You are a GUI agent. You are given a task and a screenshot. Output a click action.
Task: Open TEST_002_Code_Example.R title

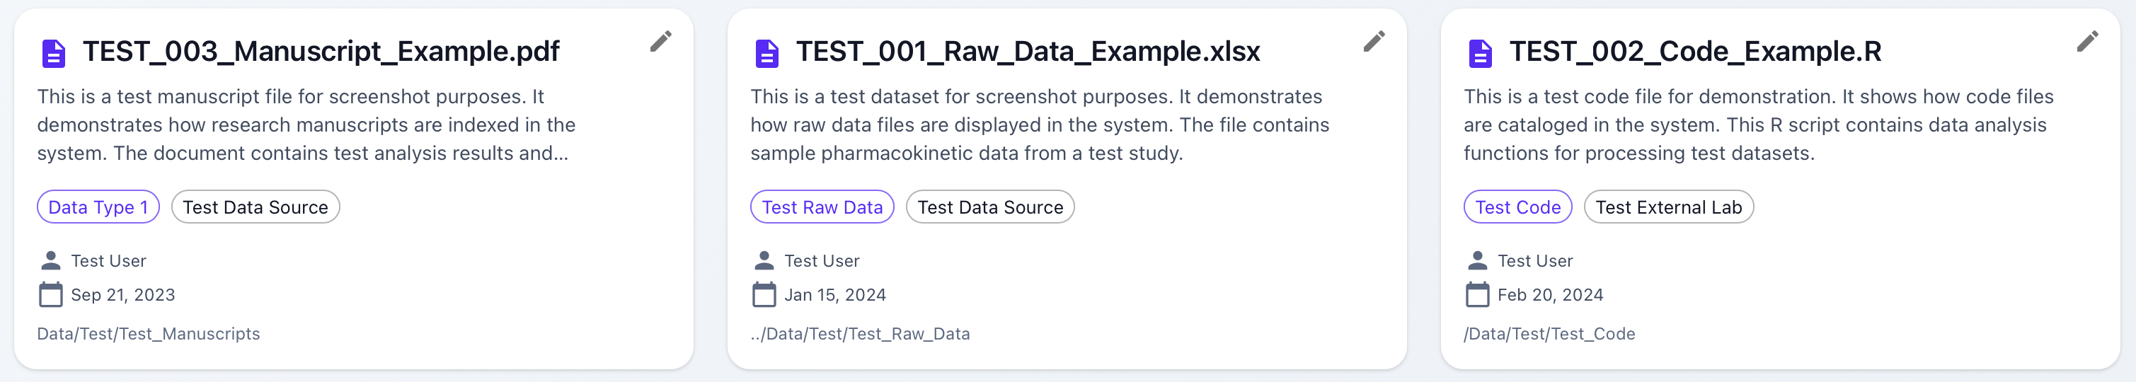point(1694,52)
